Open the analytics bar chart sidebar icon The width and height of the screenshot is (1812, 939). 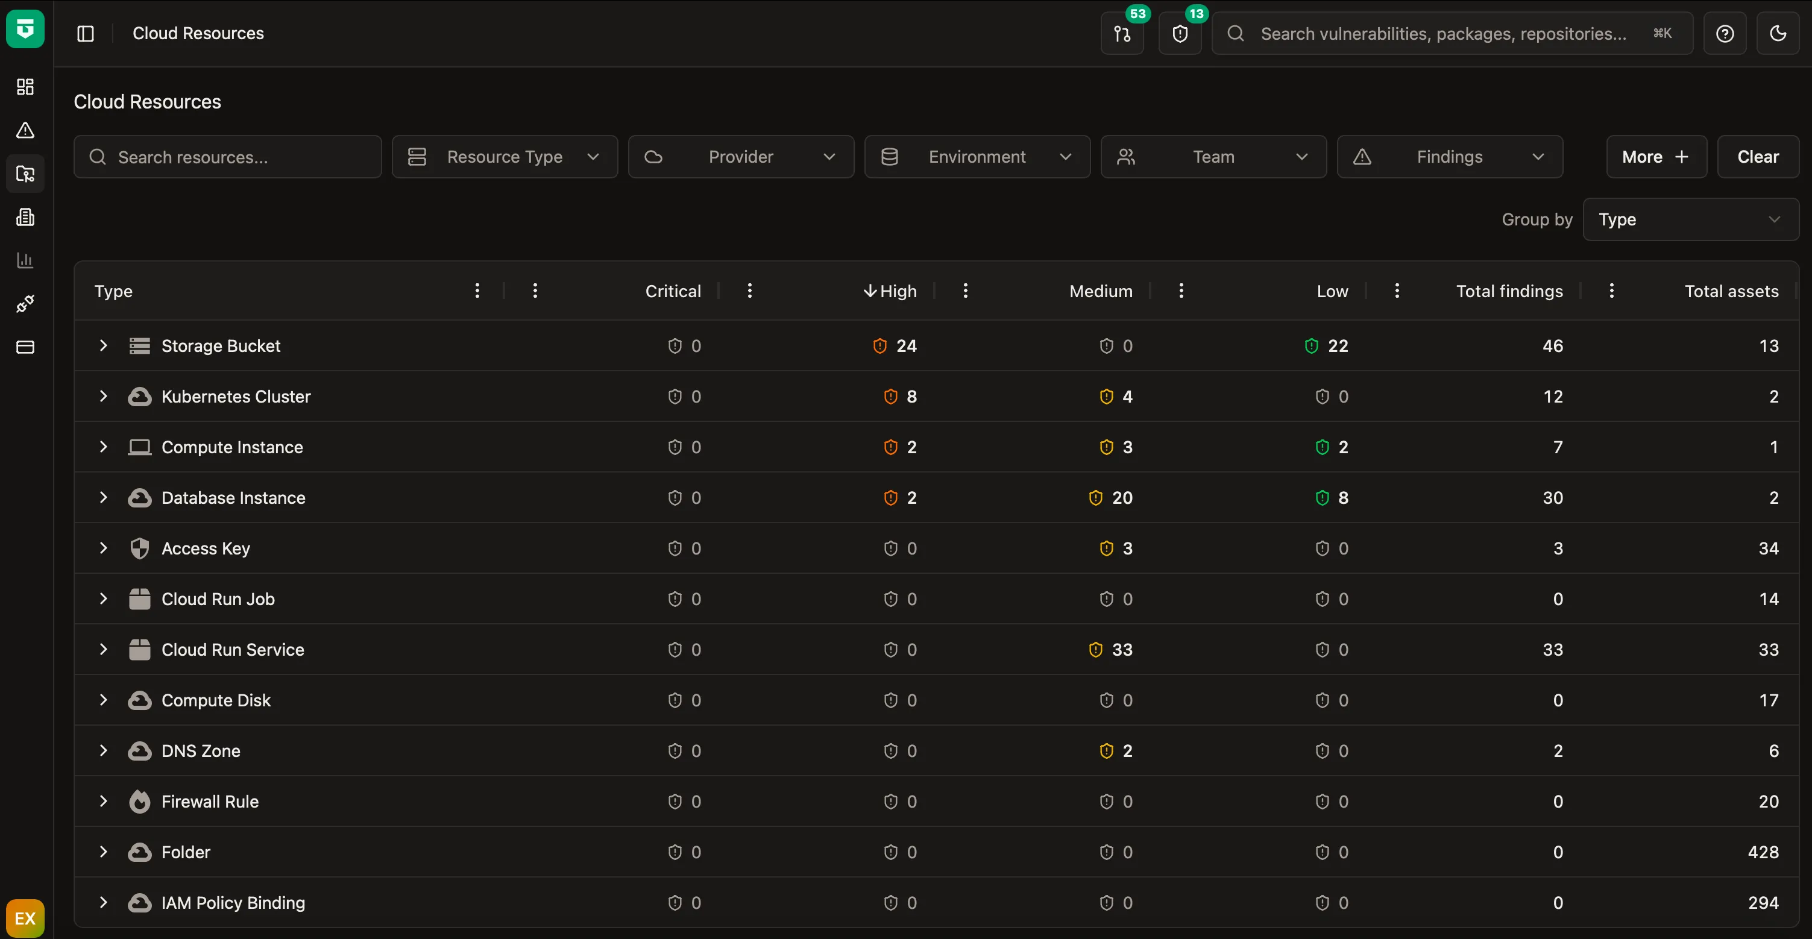click(x=25, y=260)
